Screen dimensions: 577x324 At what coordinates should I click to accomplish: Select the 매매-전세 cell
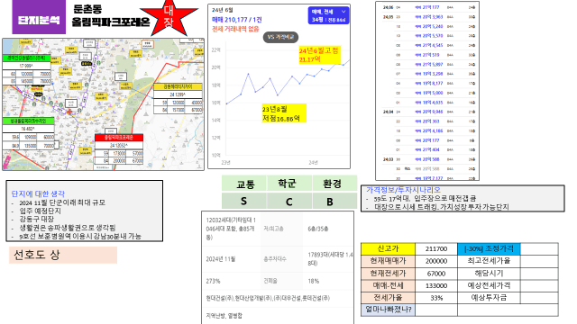point(388,285)
